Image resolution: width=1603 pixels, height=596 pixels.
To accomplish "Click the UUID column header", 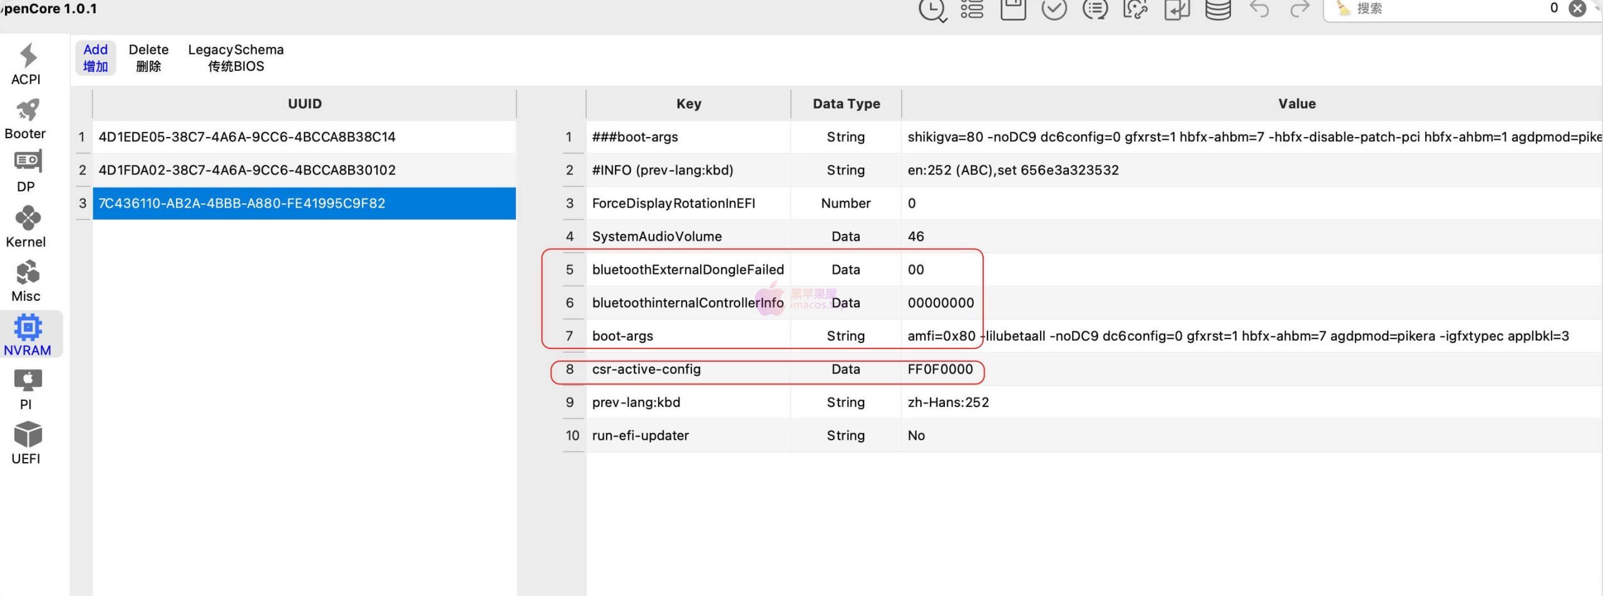I will click(x=304, y=104).
